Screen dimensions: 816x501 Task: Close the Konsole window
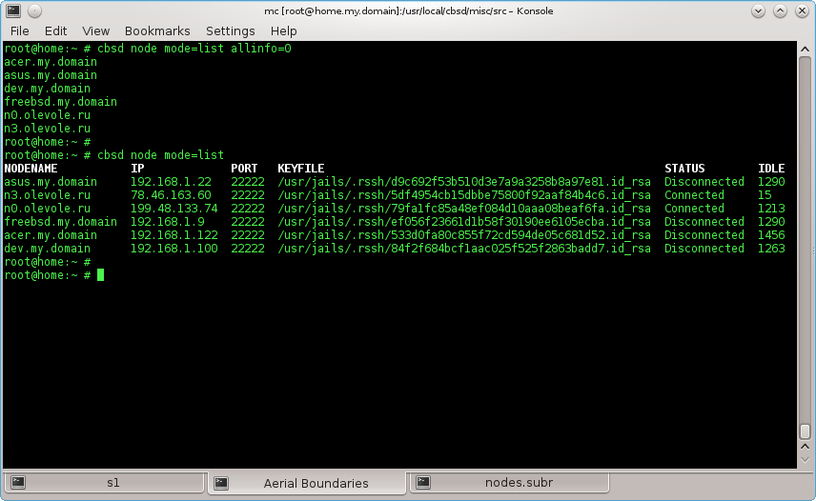[802, 10]
